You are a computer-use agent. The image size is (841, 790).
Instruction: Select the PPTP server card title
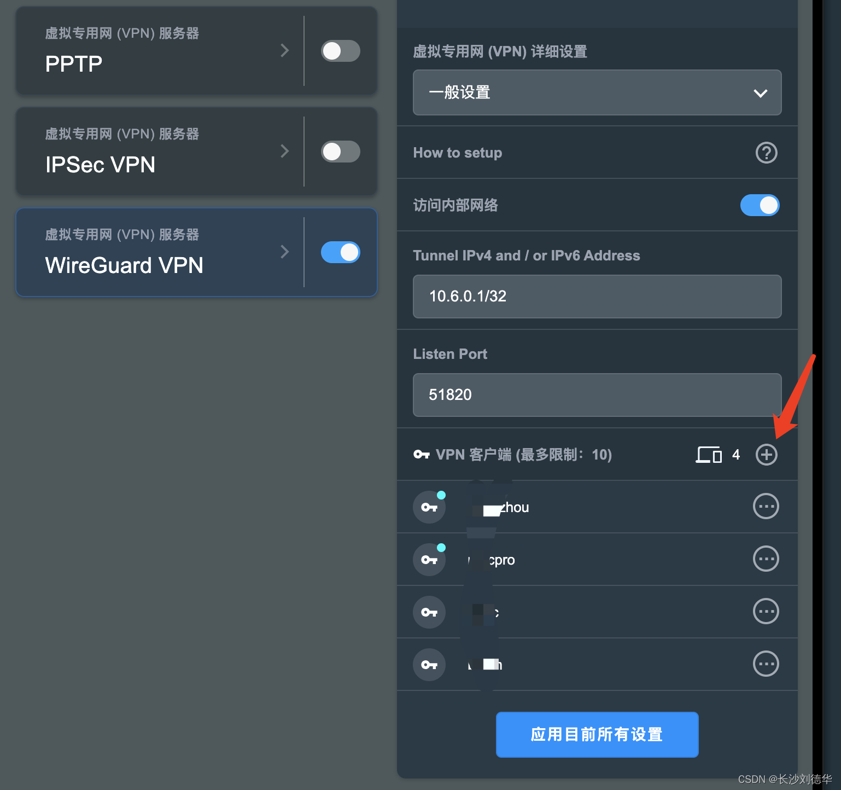pos(74,64)
